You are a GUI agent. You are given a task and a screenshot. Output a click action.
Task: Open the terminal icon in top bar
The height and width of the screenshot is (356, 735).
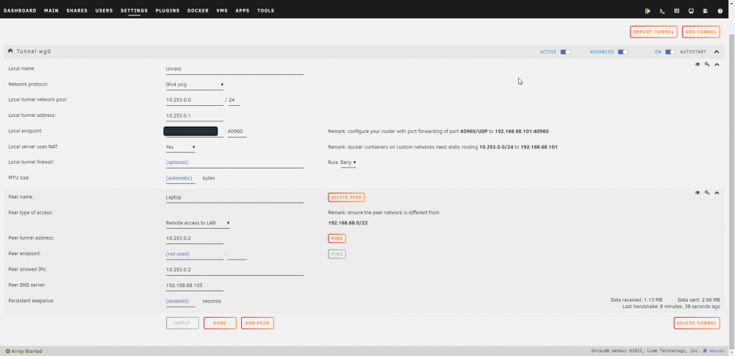[662, 11]
